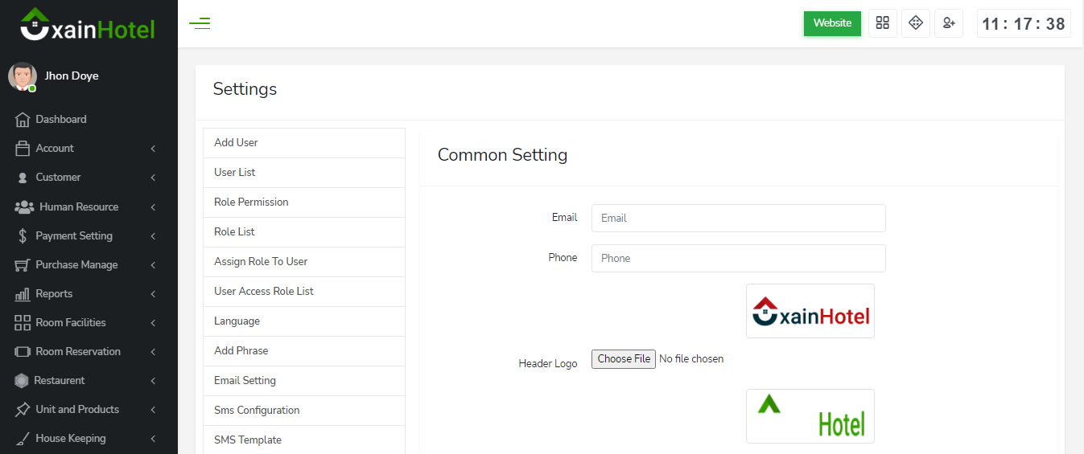The width and height of the screenshot is (1084, 454).
Task: Click the Jhon Doye profile avatar
Action: (x=23, y=76)
